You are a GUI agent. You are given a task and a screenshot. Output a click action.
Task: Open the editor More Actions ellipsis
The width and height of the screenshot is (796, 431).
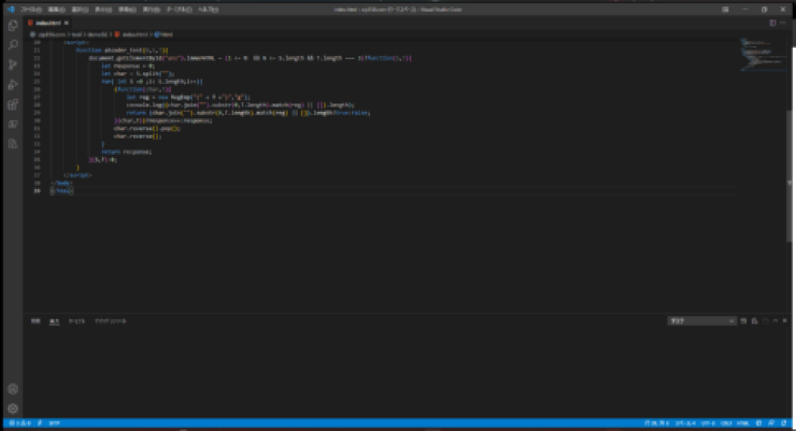point(784,23)
